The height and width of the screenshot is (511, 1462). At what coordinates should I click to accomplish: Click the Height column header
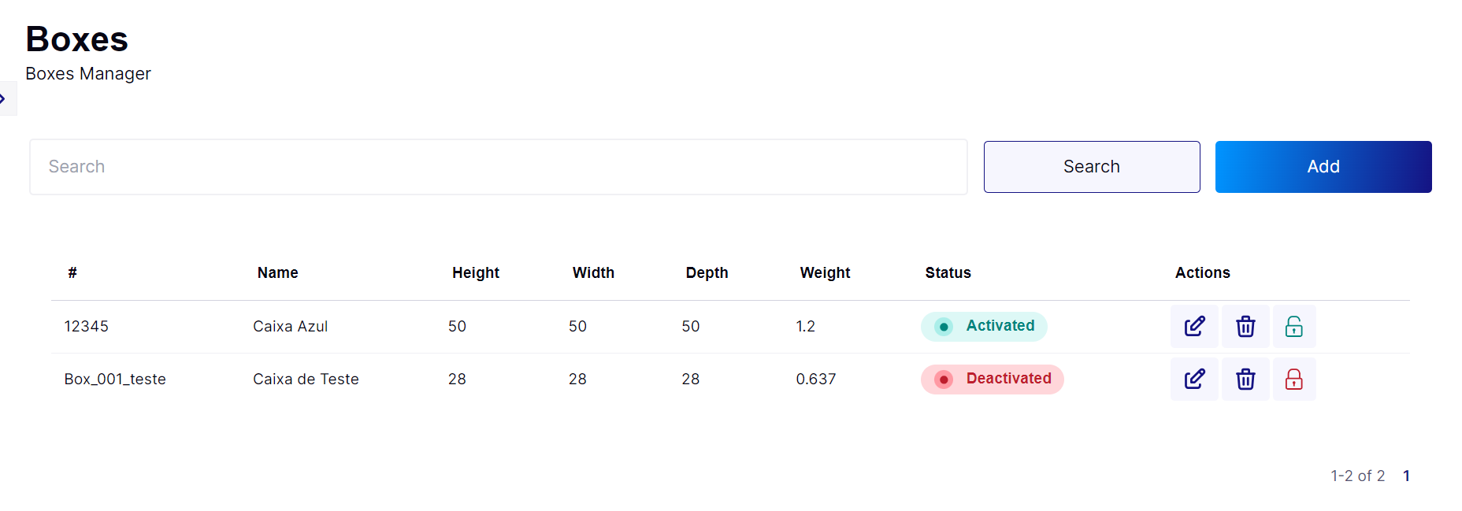(475, 272)
